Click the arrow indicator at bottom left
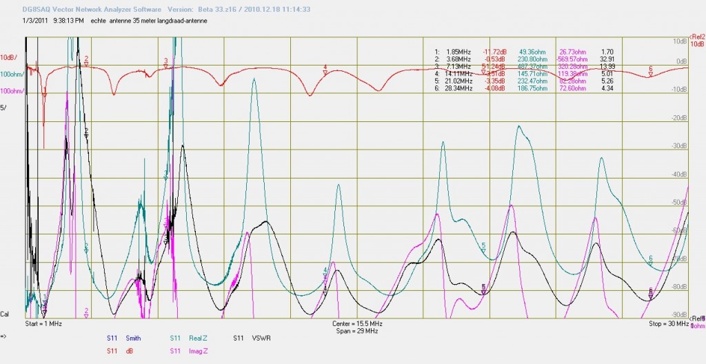This screenshot has height=364, width=706. coord(3,337)
